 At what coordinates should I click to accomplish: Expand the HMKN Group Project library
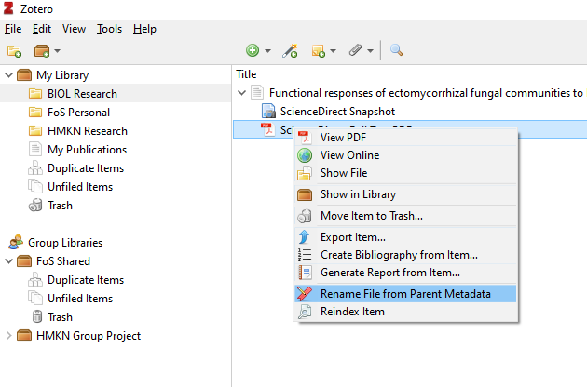tap(8, 336)
